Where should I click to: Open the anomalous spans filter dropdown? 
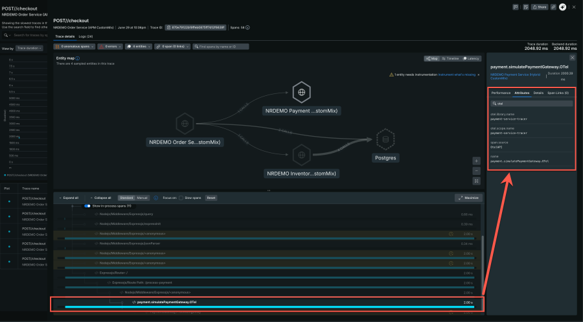click(74, 47)
